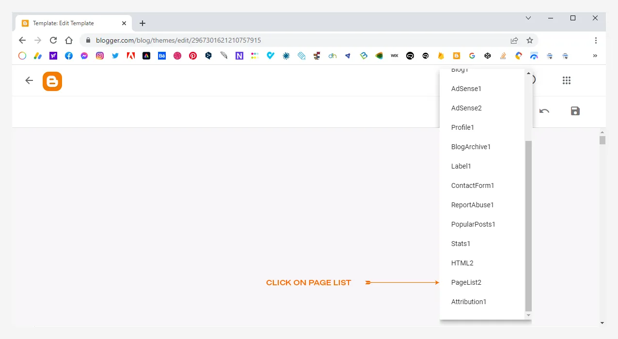Click the browser home button

click(69, 40)
